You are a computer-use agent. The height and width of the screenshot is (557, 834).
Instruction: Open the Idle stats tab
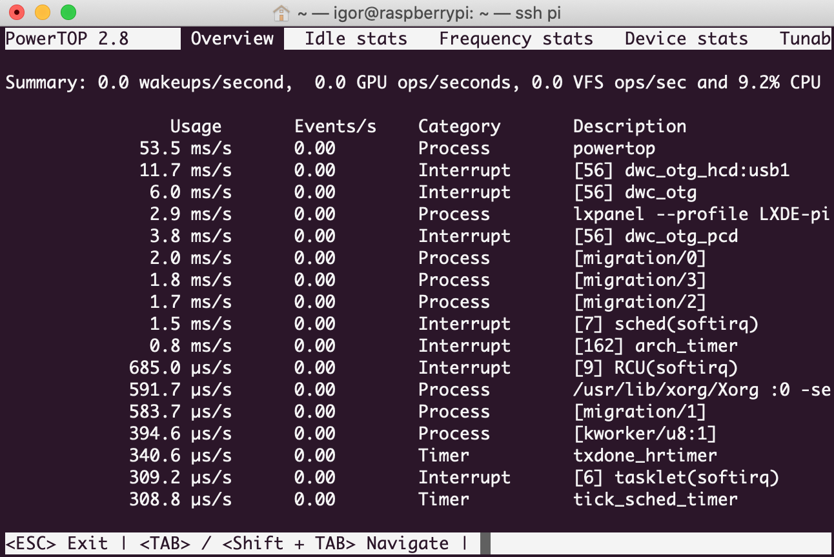[x=356, y=39]
